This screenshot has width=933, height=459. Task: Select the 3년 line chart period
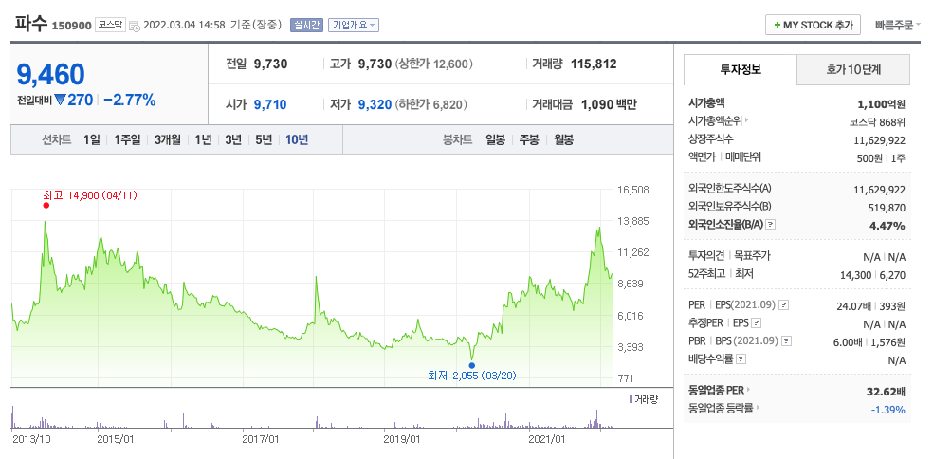pos(233,140)
